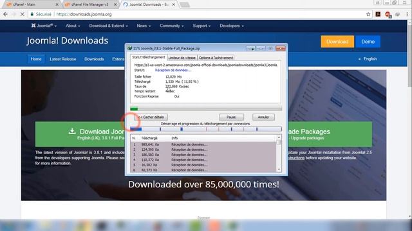Click the << Cacher détails button
The image size is (412, 231).
click(x=151, y=117)
